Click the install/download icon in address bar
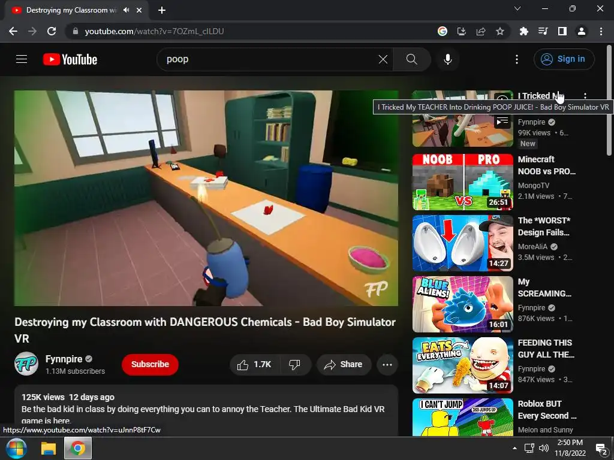 point(462,31)
